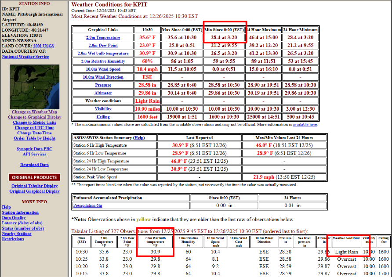The height and width of the screenshot is (277, 392).
Task: Open 10.0m Wind Direction graph link
Action: [x=103, y=77]
